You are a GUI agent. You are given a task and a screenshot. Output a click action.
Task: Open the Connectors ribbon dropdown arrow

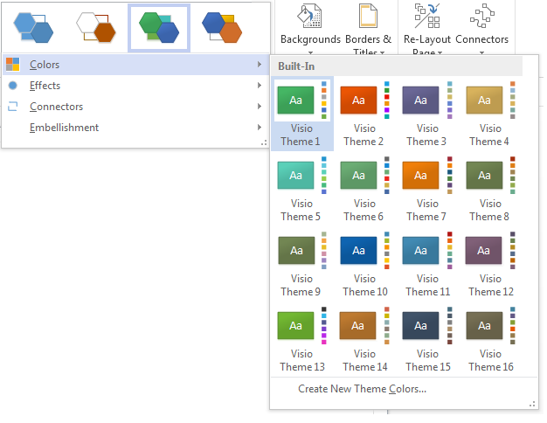[x=481, y=52]
